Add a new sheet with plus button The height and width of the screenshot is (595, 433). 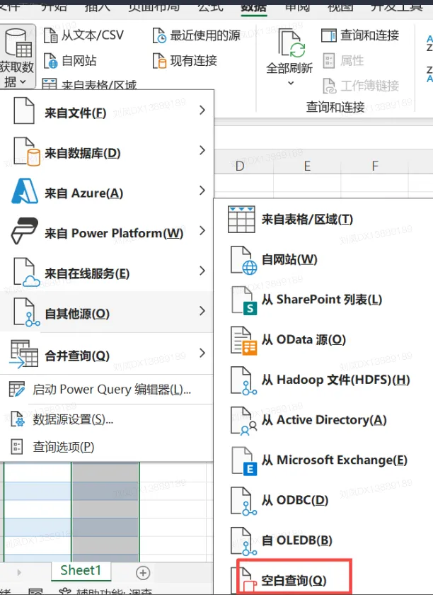pyautogui.click(x=143, y=572)
